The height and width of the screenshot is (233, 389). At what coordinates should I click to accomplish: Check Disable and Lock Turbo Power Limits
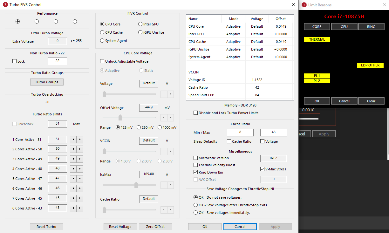pyautogui.click(x=226, y=113)
